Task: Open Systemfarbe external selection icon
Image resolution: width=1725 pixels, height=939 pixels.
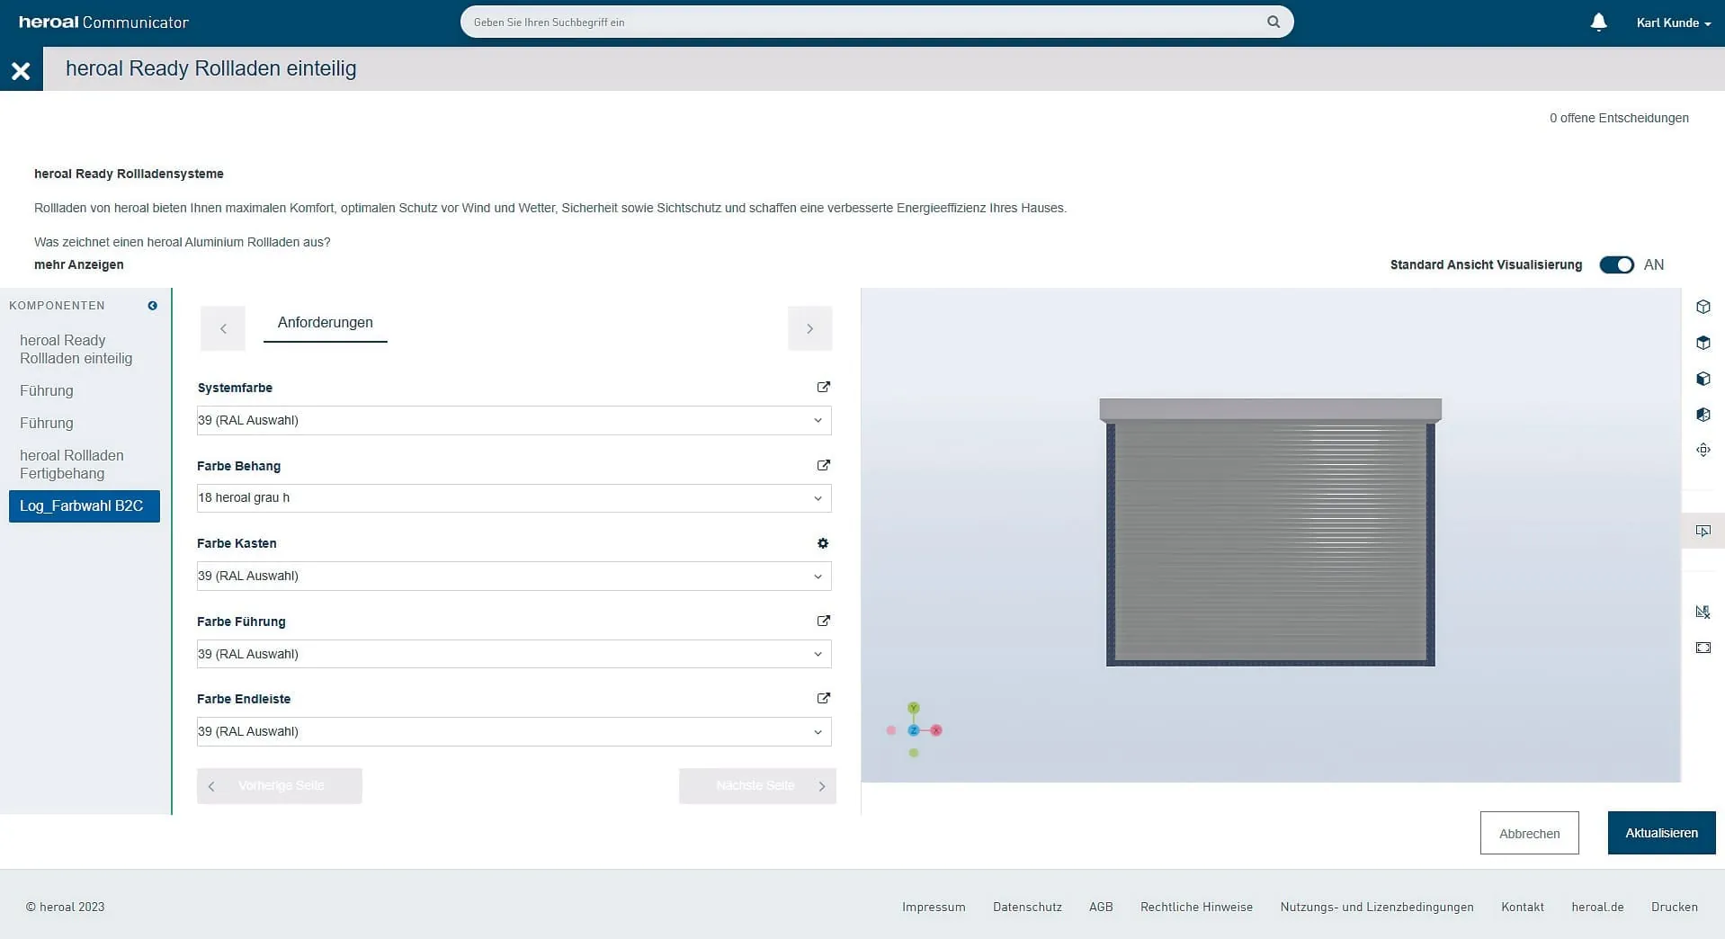Action: click(x=823, y=387)
